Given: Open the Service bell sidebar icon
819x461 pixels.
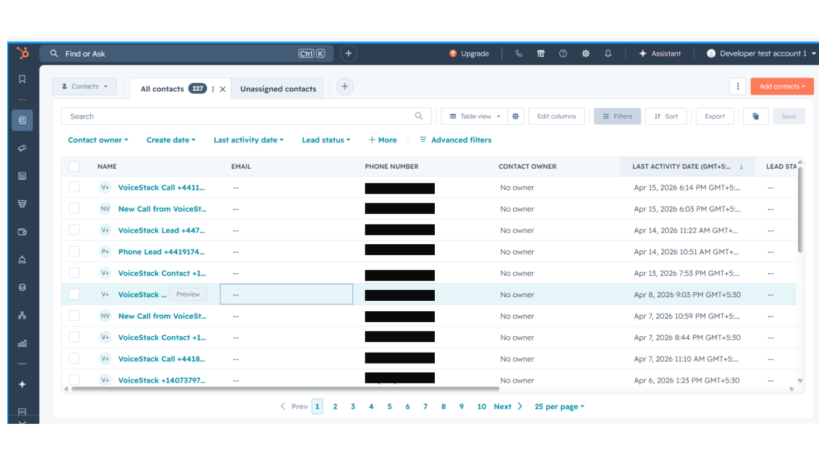Looking at the screenshot, I should click(x=23, y=260).
